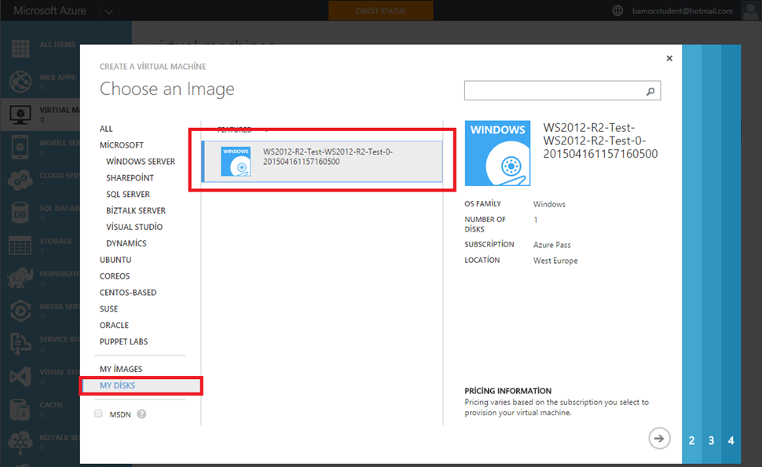
Task: Go to wizard step 3
Action: pos(711,440)
